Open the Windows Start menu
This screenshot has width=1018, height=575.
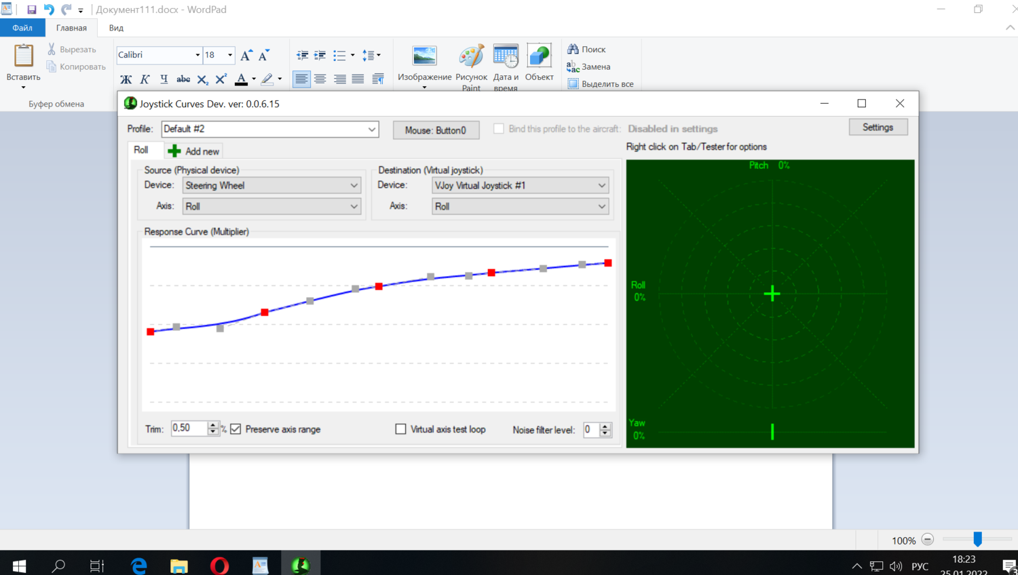click(19, 565)
